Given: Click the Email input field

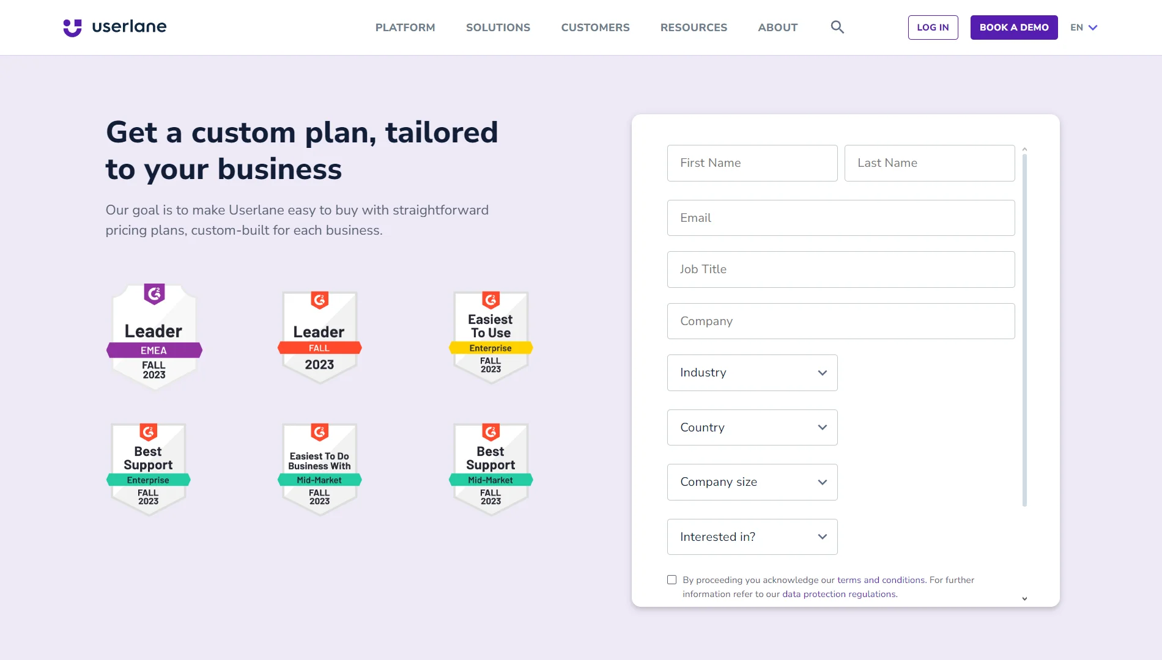Looking at the screenshot, I should 840,218.
